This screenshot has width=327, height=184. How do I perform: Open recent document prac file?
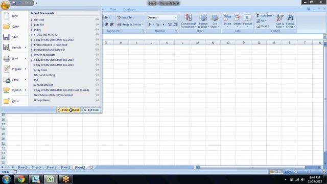[x=39, y=25]
